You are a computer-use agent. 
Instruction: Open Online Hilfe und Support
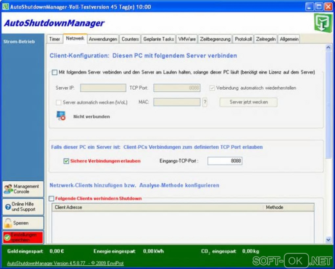23,207
